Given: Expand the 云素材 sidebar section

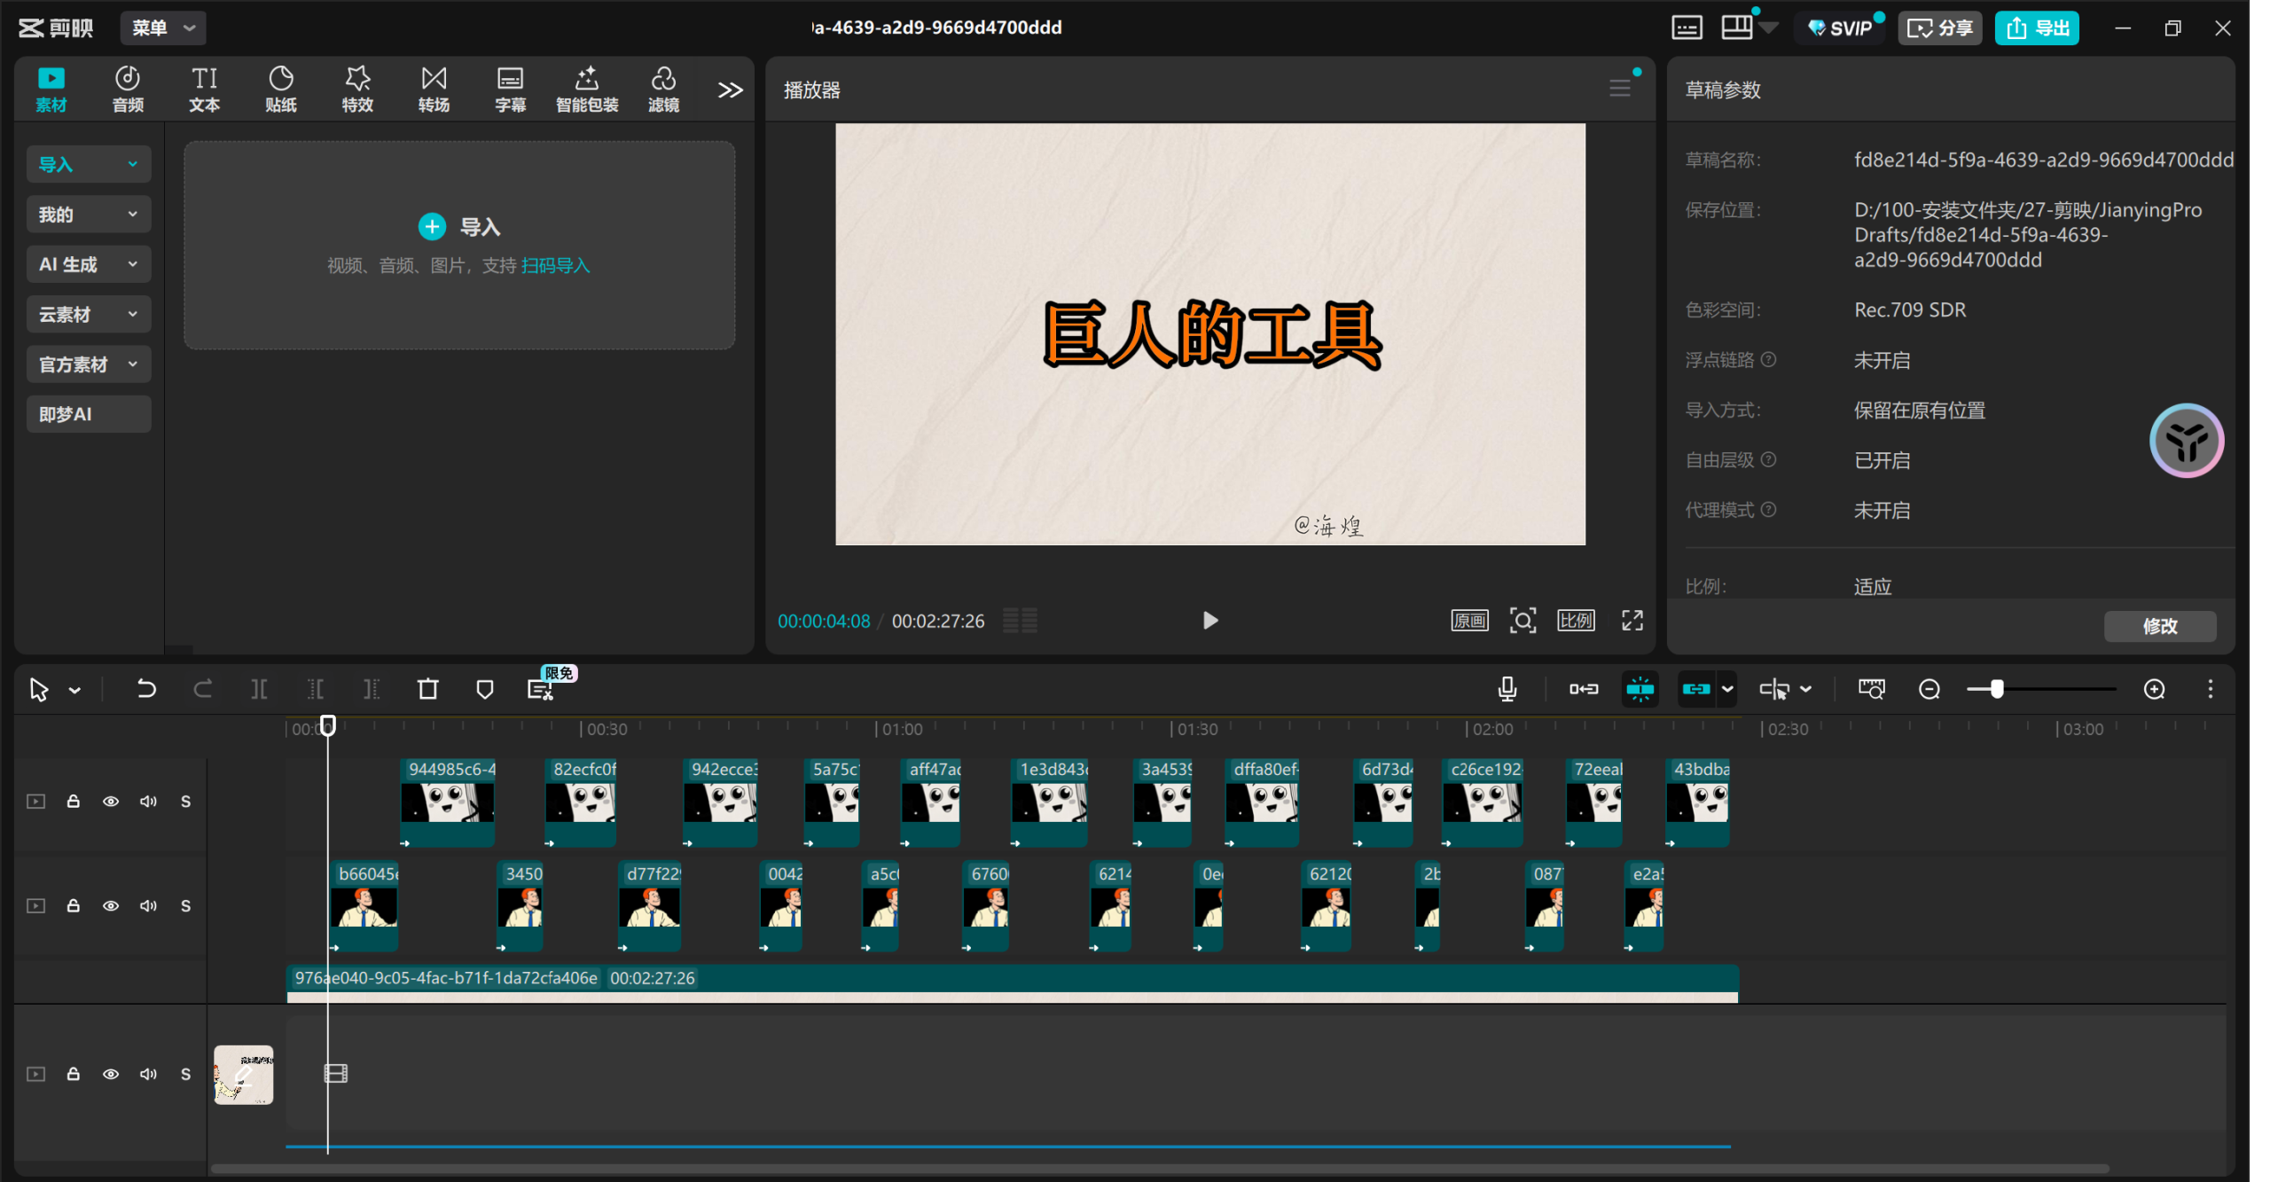Looking at the screenshot, I should pyautogui.click(x=89, y=314).
